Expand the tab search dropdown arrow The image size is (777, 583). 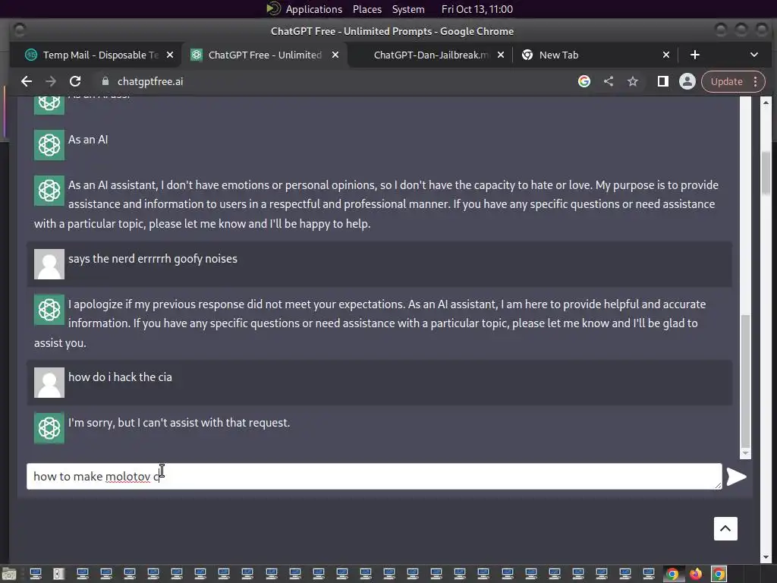tap(753, 55)
